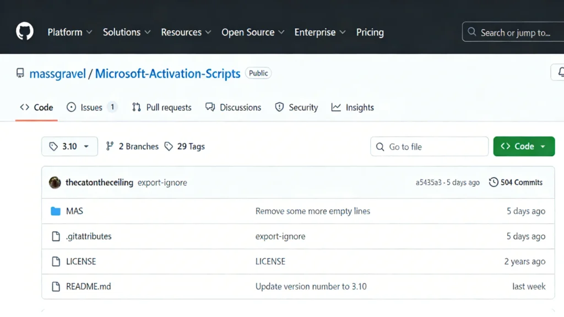Open the Security tab
Viewport: 564px width, 317px height.
point(296,107)
